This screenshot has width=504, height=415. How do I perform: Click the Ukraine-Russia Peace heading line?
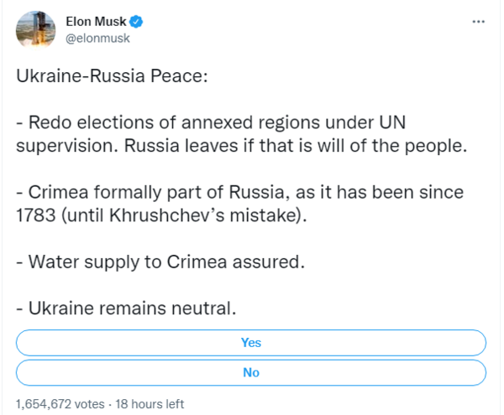point(112,76)
